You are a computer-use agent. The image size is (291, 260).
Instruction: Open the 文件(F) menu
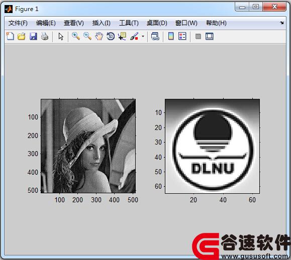(18, 23)
